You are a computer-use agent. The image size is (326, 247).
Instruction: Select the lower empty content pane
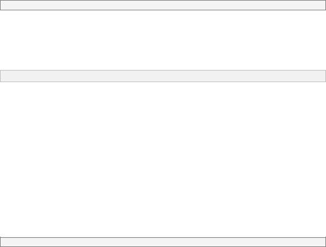pos(163,159)
